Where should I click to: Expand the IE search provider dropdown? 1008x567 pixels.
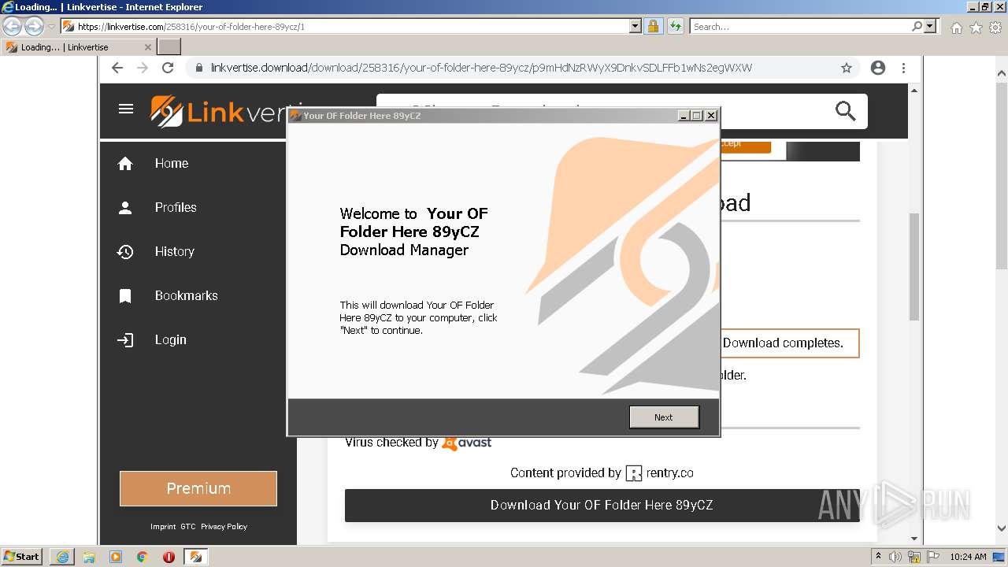[931, 26]
